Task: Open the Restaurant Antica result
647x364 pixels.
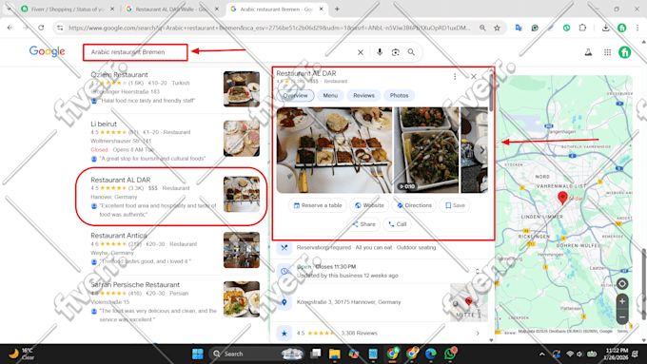Action: (119, 236)
